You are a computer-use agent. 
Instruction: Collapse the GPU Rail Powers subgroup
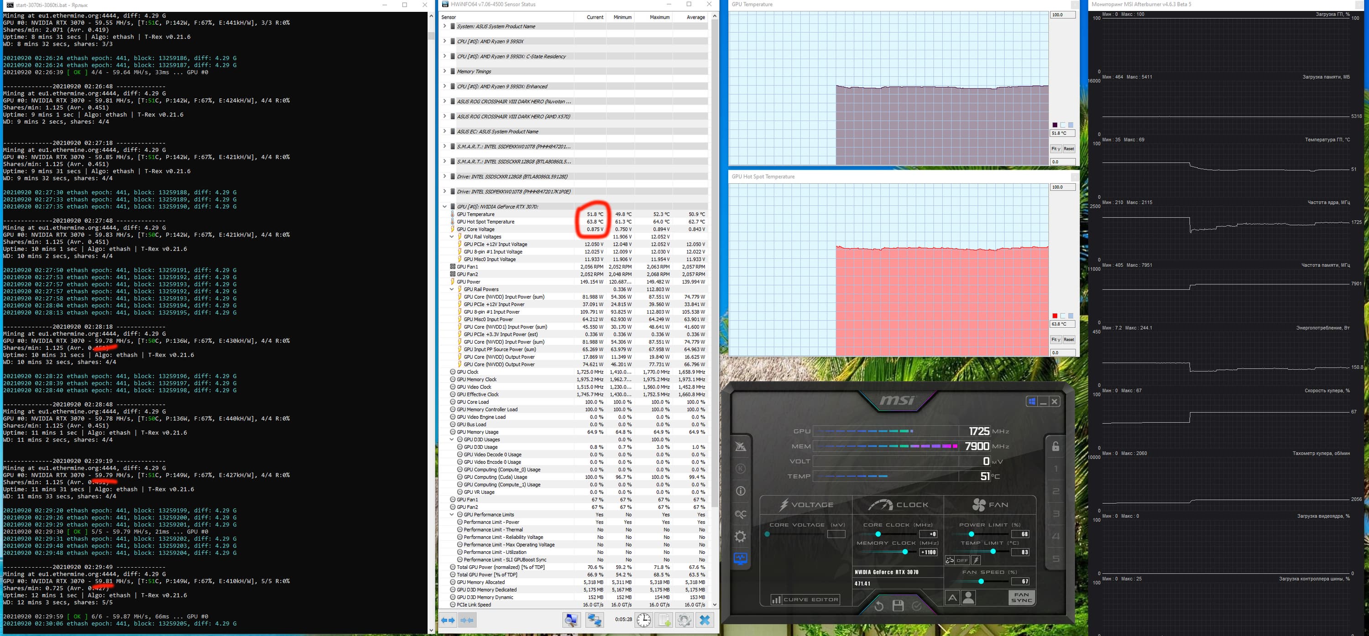pyautogui.click(x=452, y=290)
